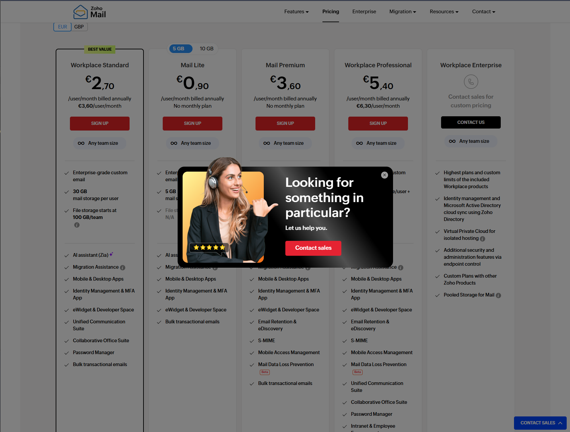
Task: Click the red Contact sales popup button
Action: (313, 248)
